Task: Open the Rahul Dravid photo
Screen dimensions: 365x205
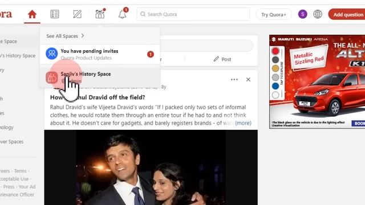Action: tap(151, 167)
